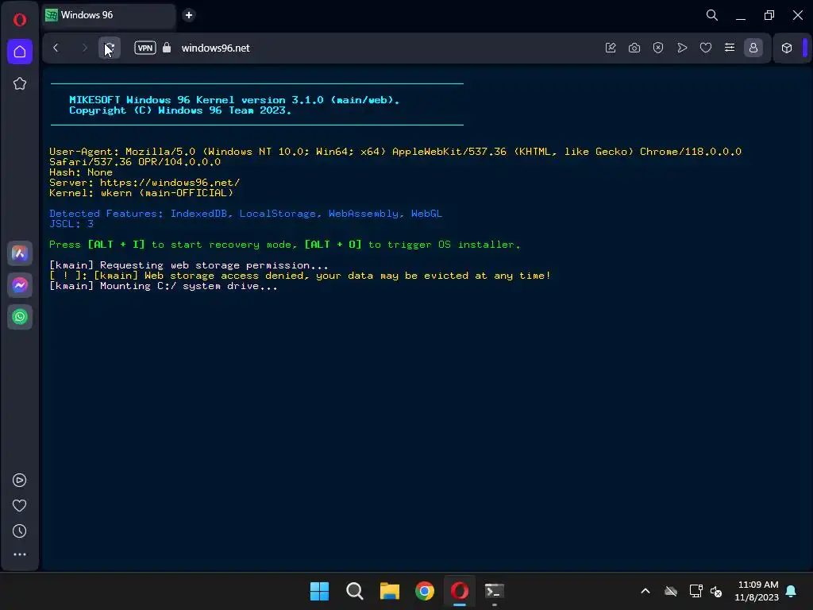Click the "Detected Features" line
Screen dimensions: 813x610
pos(246,214)
